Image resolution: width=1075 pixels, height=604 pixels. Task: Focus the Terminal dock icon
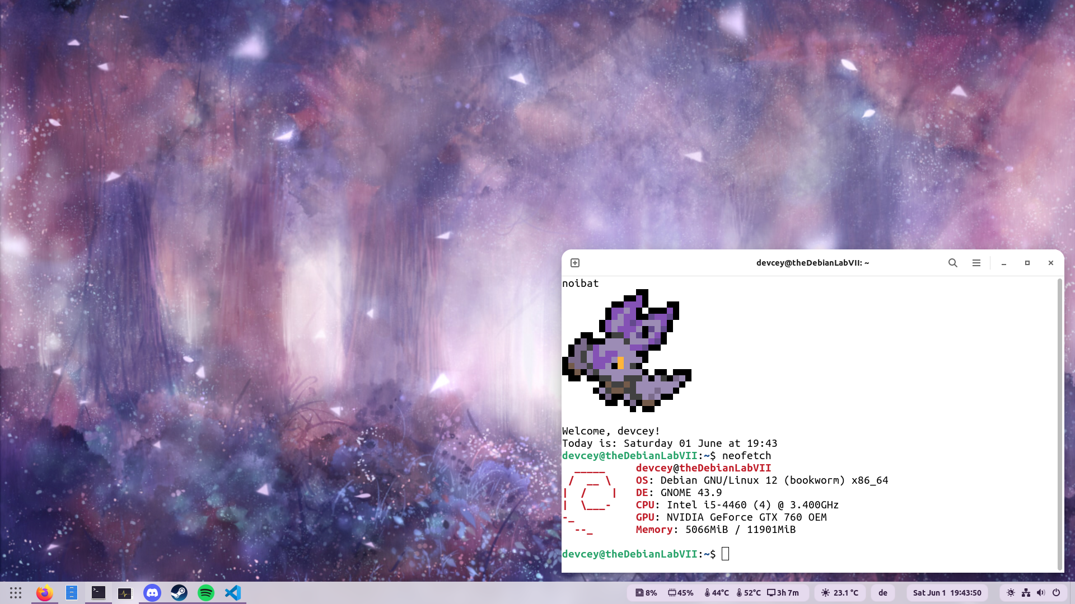(x=99, y=593)
